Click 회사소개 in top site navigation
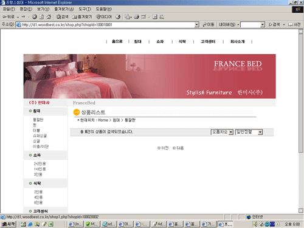 coord(237,41)
